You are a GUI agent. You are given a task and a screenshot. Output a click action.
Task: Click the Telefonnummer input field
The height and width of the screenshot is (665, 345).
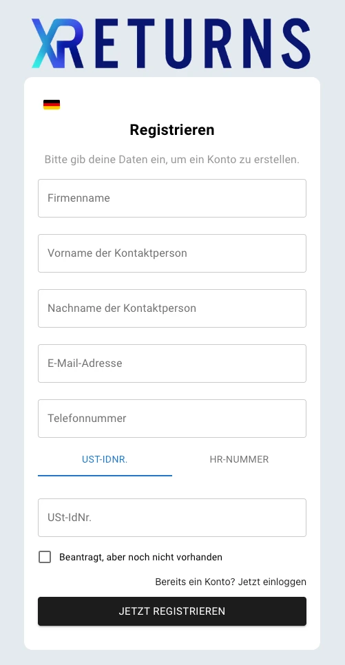[x=172, y=419]
